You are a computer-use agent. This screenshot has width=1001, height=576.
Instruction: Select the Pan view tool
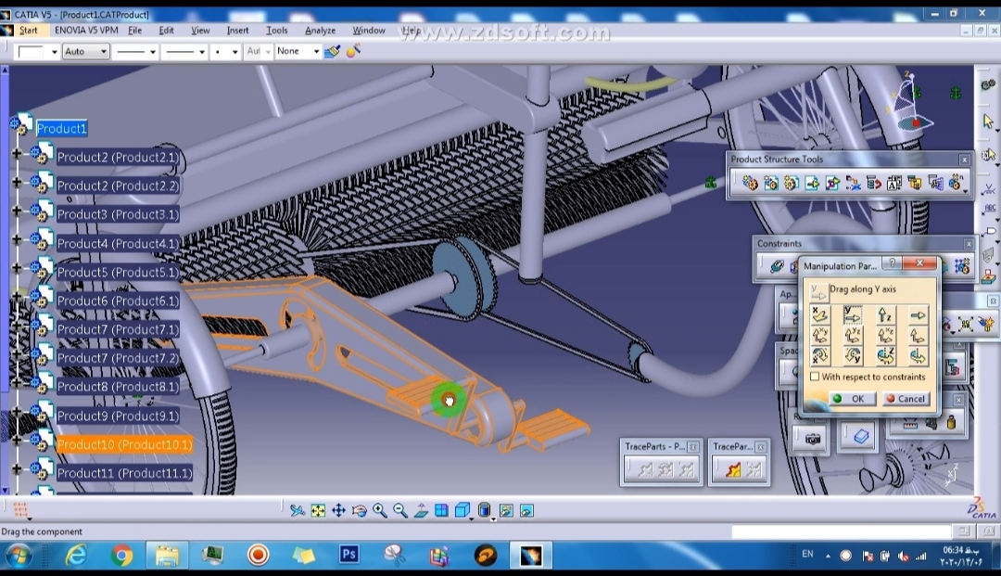click(x=338, y=510)
